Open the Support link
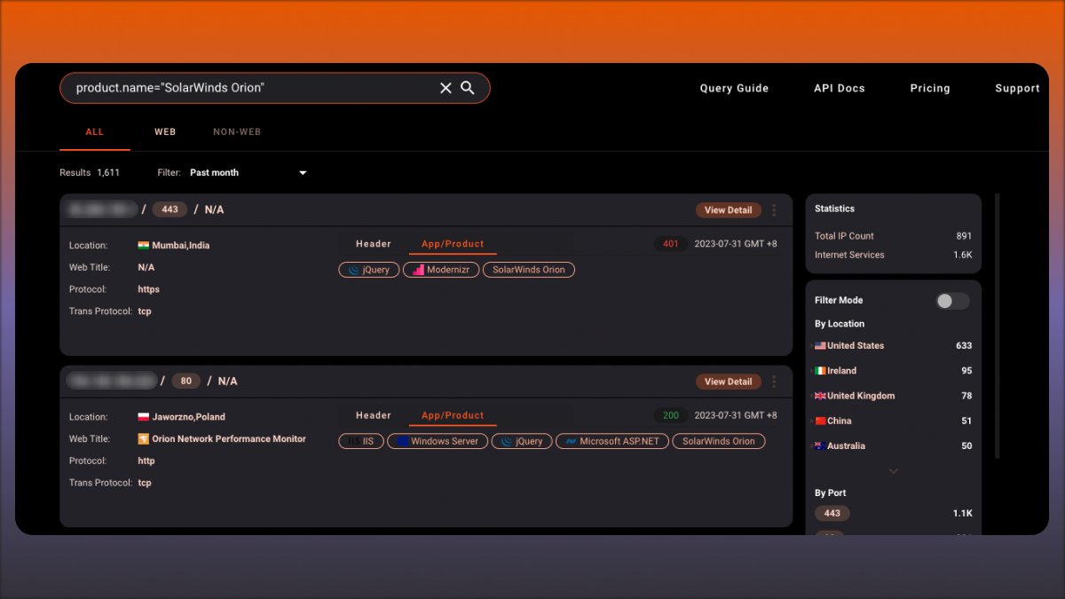The height and width of the screenshot is (599, 1065). point(1017,89)
